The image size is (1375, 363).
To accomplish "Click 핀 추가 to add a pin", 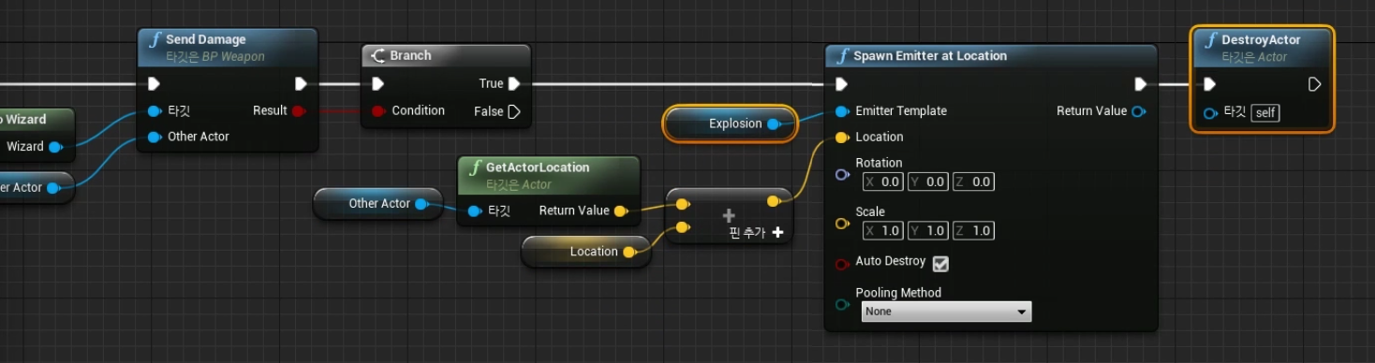I will pyautogui.click(x=755, y=233).
